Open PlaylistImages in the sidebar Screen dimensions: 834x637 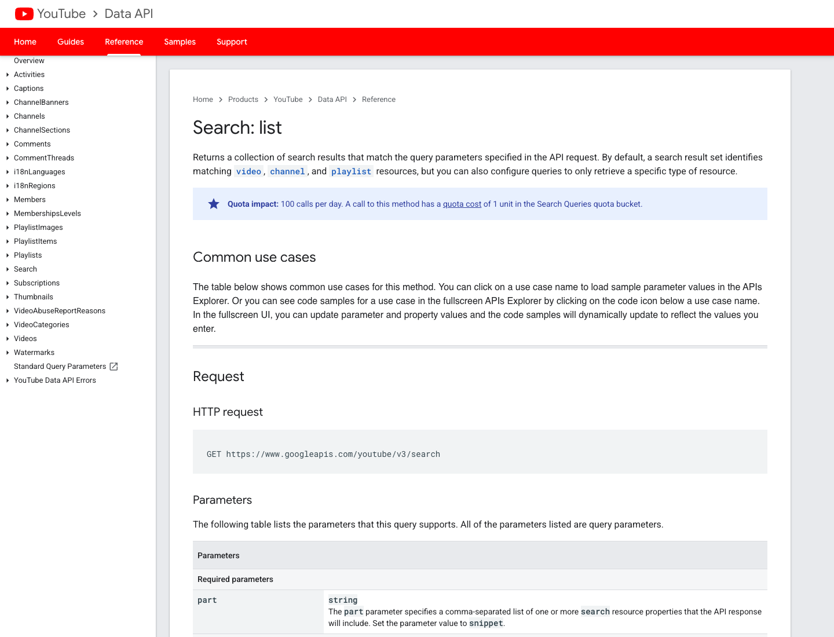pyautogui.click(x=38, y=228)
